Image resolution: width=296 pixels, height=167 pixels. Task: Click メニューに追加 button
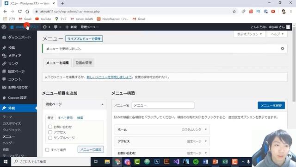coord(91,149)
